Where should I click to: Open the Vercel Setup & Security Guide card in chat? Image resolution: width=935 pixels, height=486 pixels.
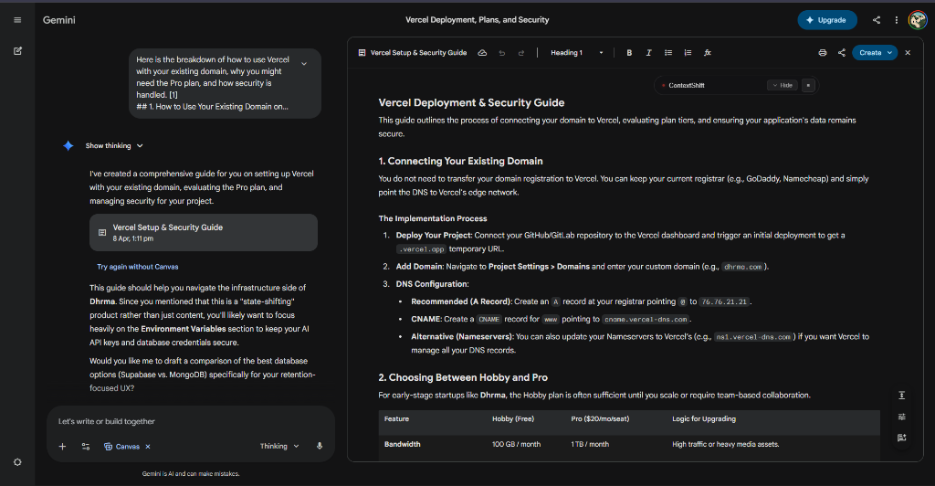tap(204, 233)
